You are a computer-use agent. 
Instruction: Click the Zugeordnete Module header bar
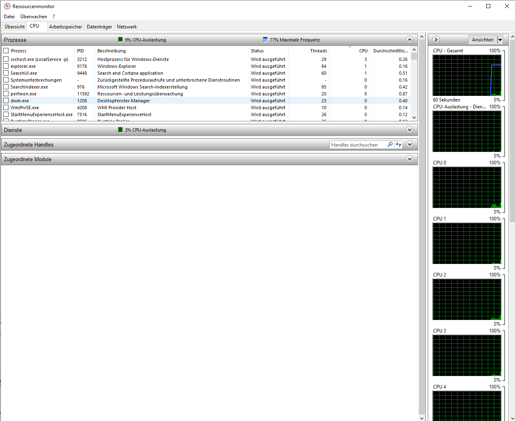[x=209, y=159]
